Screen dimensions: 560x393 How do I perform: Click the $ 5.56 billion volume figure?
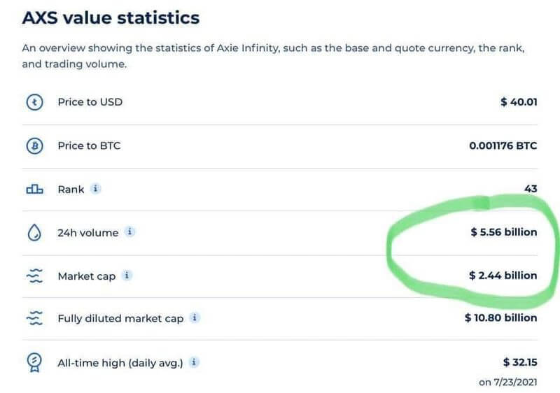pos(504,232)
